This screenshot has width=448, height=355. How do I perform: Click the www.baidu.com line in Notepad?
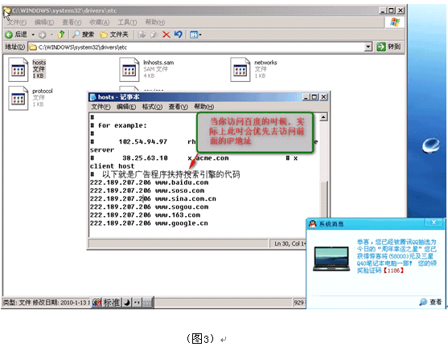(149, 182)
